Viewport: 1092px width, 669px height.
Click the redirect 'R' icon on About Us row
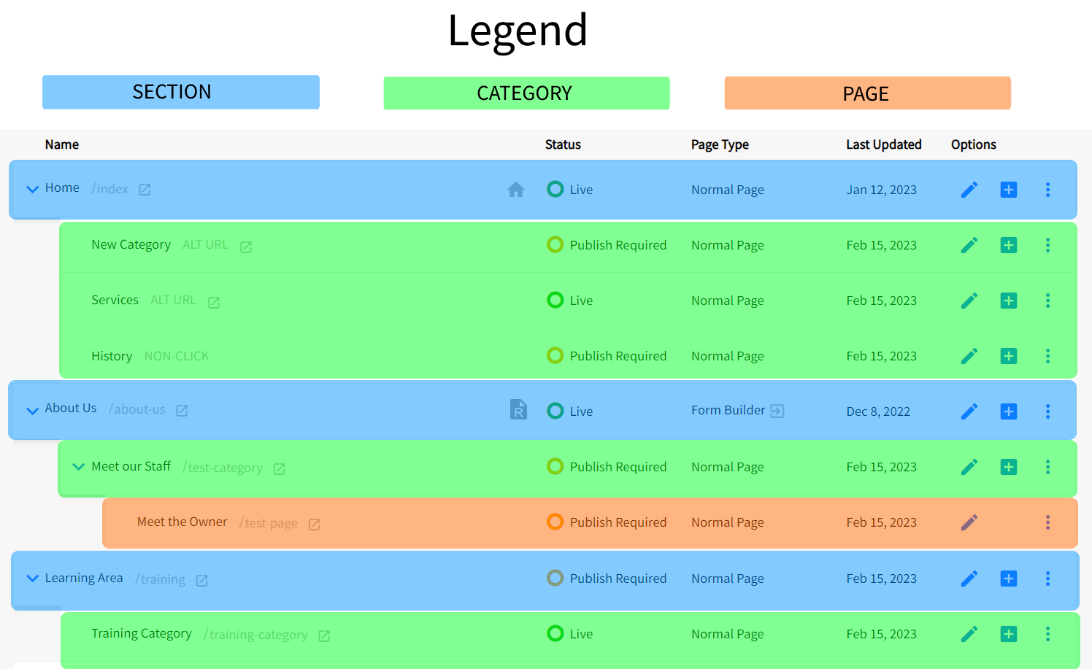[x=518, y=410]
